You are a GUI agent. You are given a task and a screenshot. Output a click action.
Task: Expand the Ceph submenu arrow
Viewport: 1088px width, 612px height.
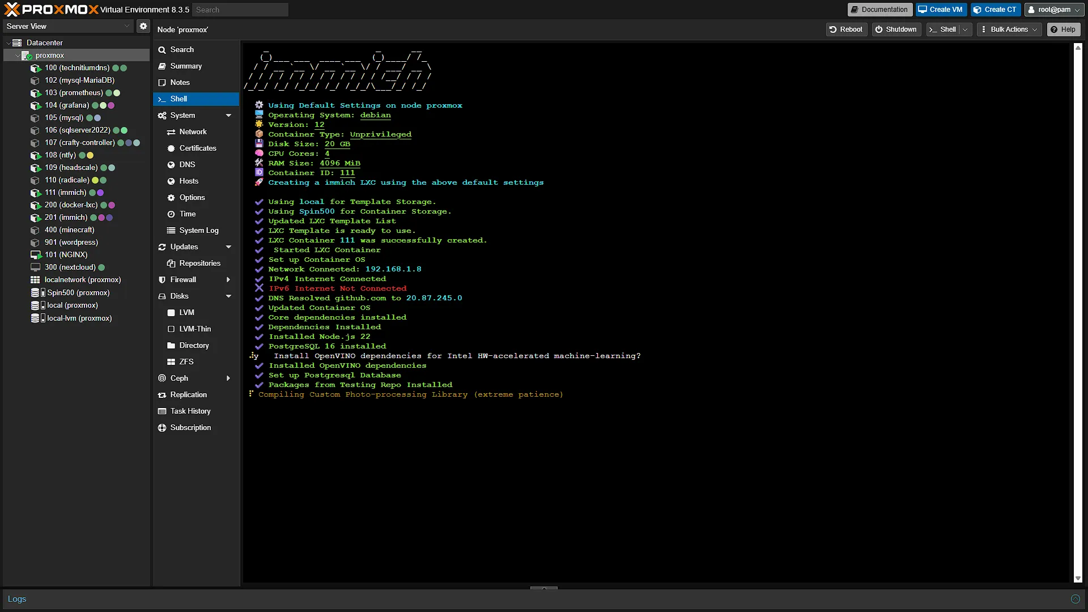click(228, 379)
